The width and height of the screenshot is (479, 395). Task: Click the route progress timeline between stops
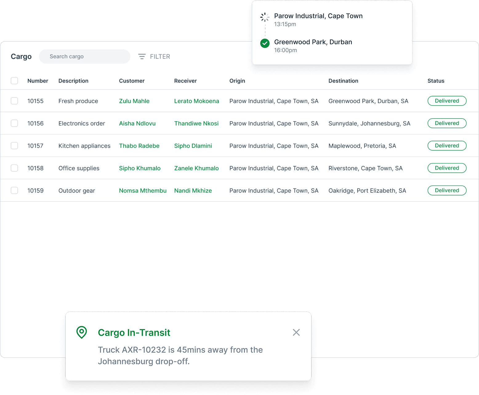(265, 30)
